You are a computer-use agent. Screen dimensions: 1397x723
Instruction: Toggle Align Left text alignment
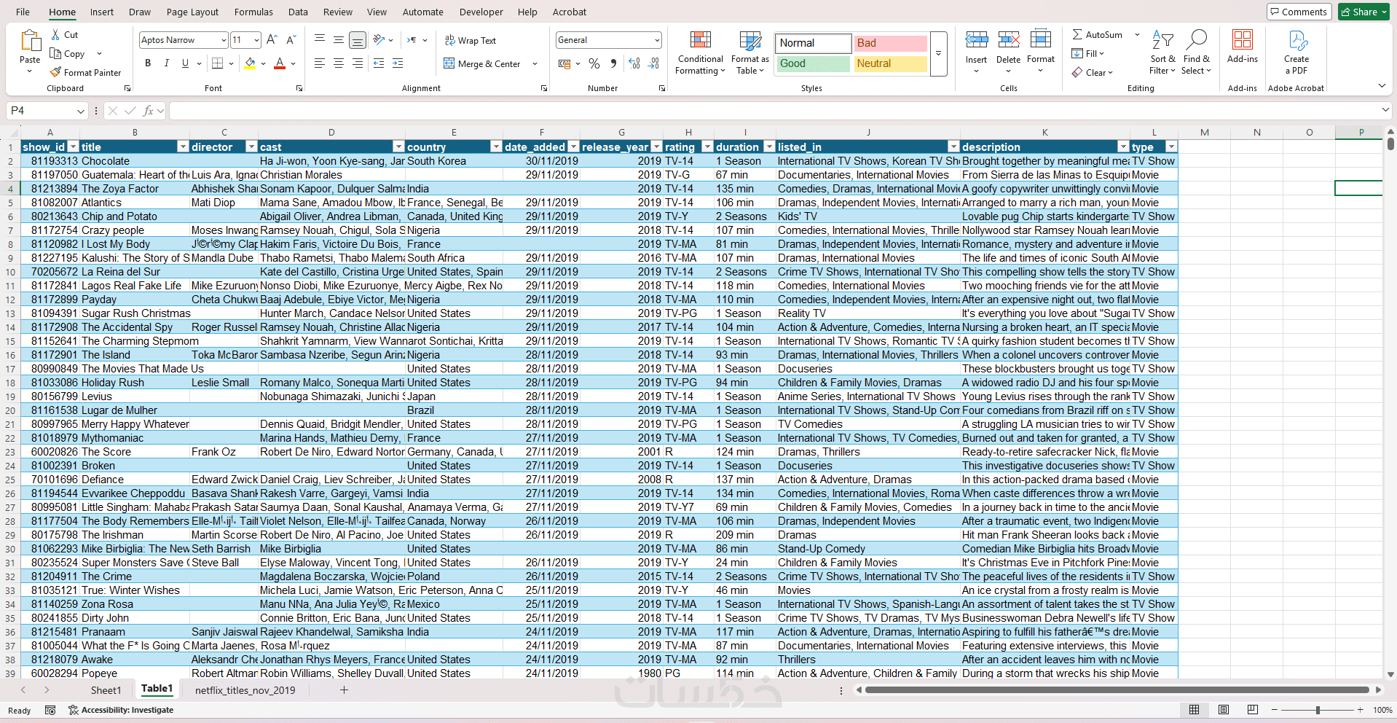tap(320, 63)
